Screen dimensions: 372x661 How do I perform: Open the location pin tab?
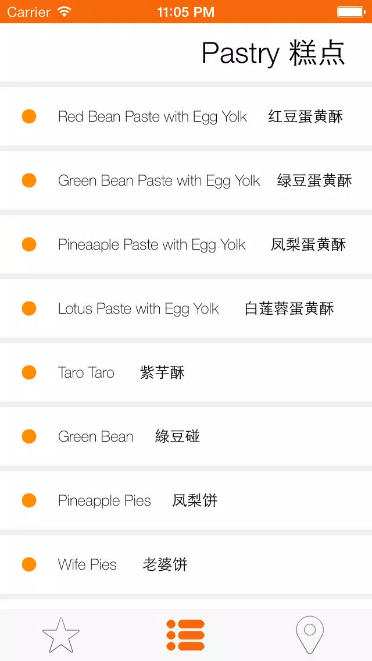click(309, 635)
